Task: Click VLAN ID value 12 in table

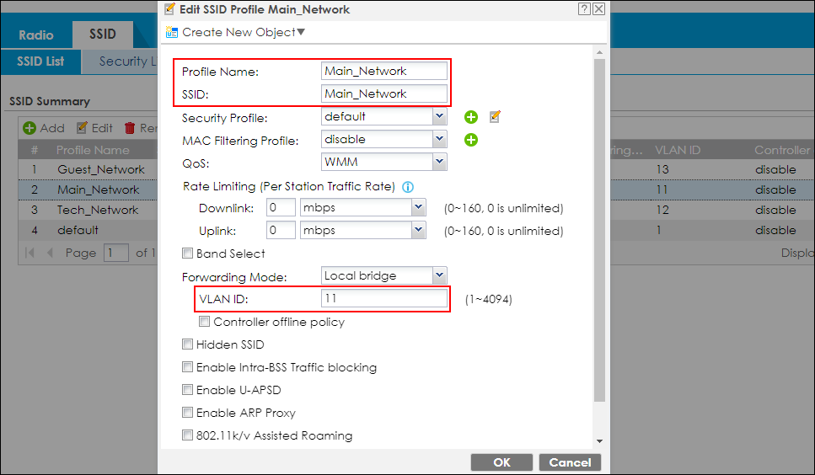Action: (x=662, y=211)
